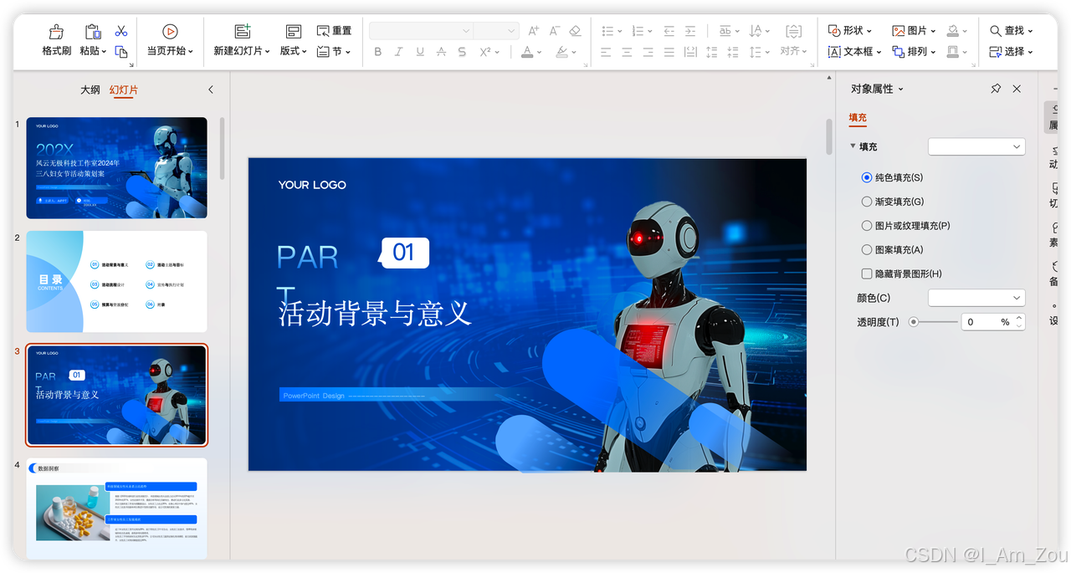Select the Fill (填充) tab in properties
The image size is (1071, 573).
coord(858,118)
